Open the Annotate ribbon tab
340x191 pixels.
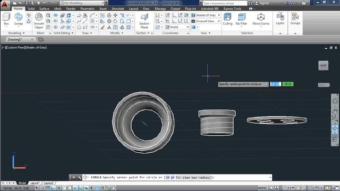118,8
